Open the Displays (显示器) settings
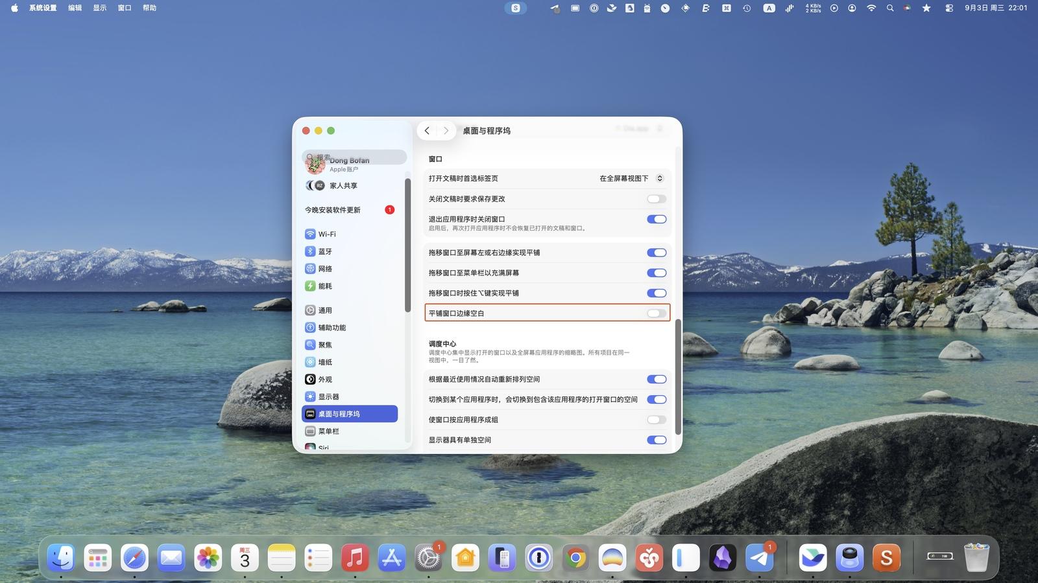 click(328, 396)
